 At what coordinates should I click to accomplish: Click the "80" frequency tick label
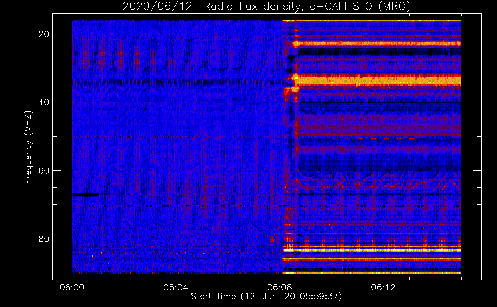point(44,239)
